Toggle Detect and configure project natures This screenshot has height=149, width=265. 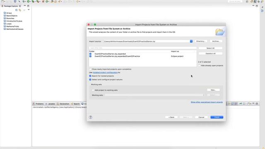pos(90,79)
